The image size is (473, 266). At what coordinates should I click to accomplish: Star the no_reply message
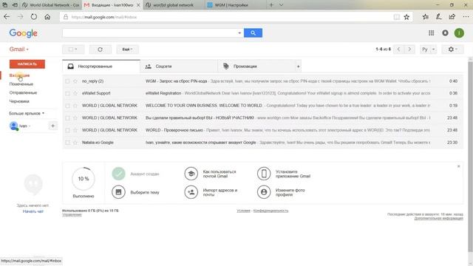tap(75, 81)
